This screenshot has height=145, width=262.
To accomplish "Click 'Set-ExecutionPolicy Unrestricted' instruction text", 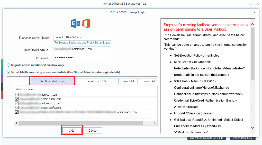I will pyautogui.click(x=197, y=56).
